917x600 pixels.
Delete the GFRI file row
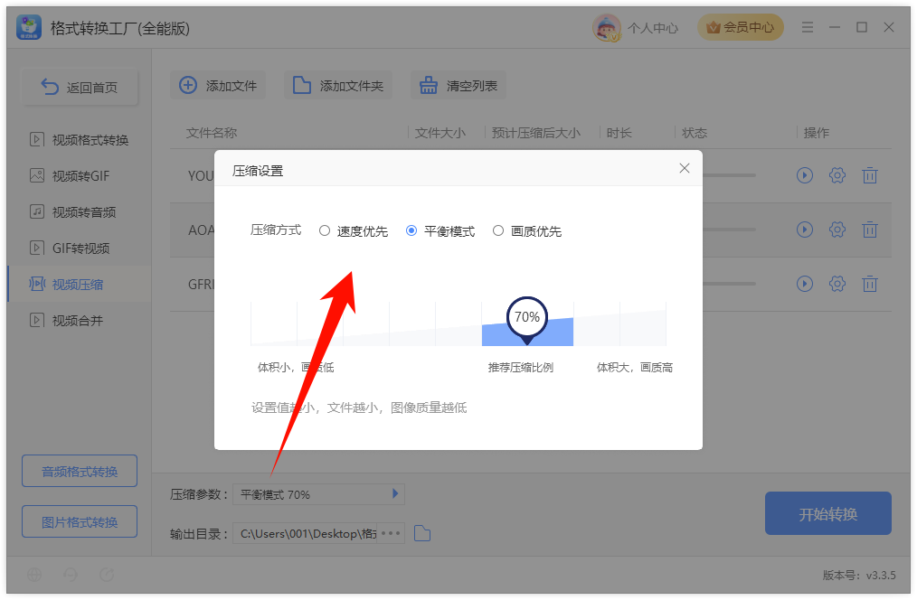tap(870, 284)
